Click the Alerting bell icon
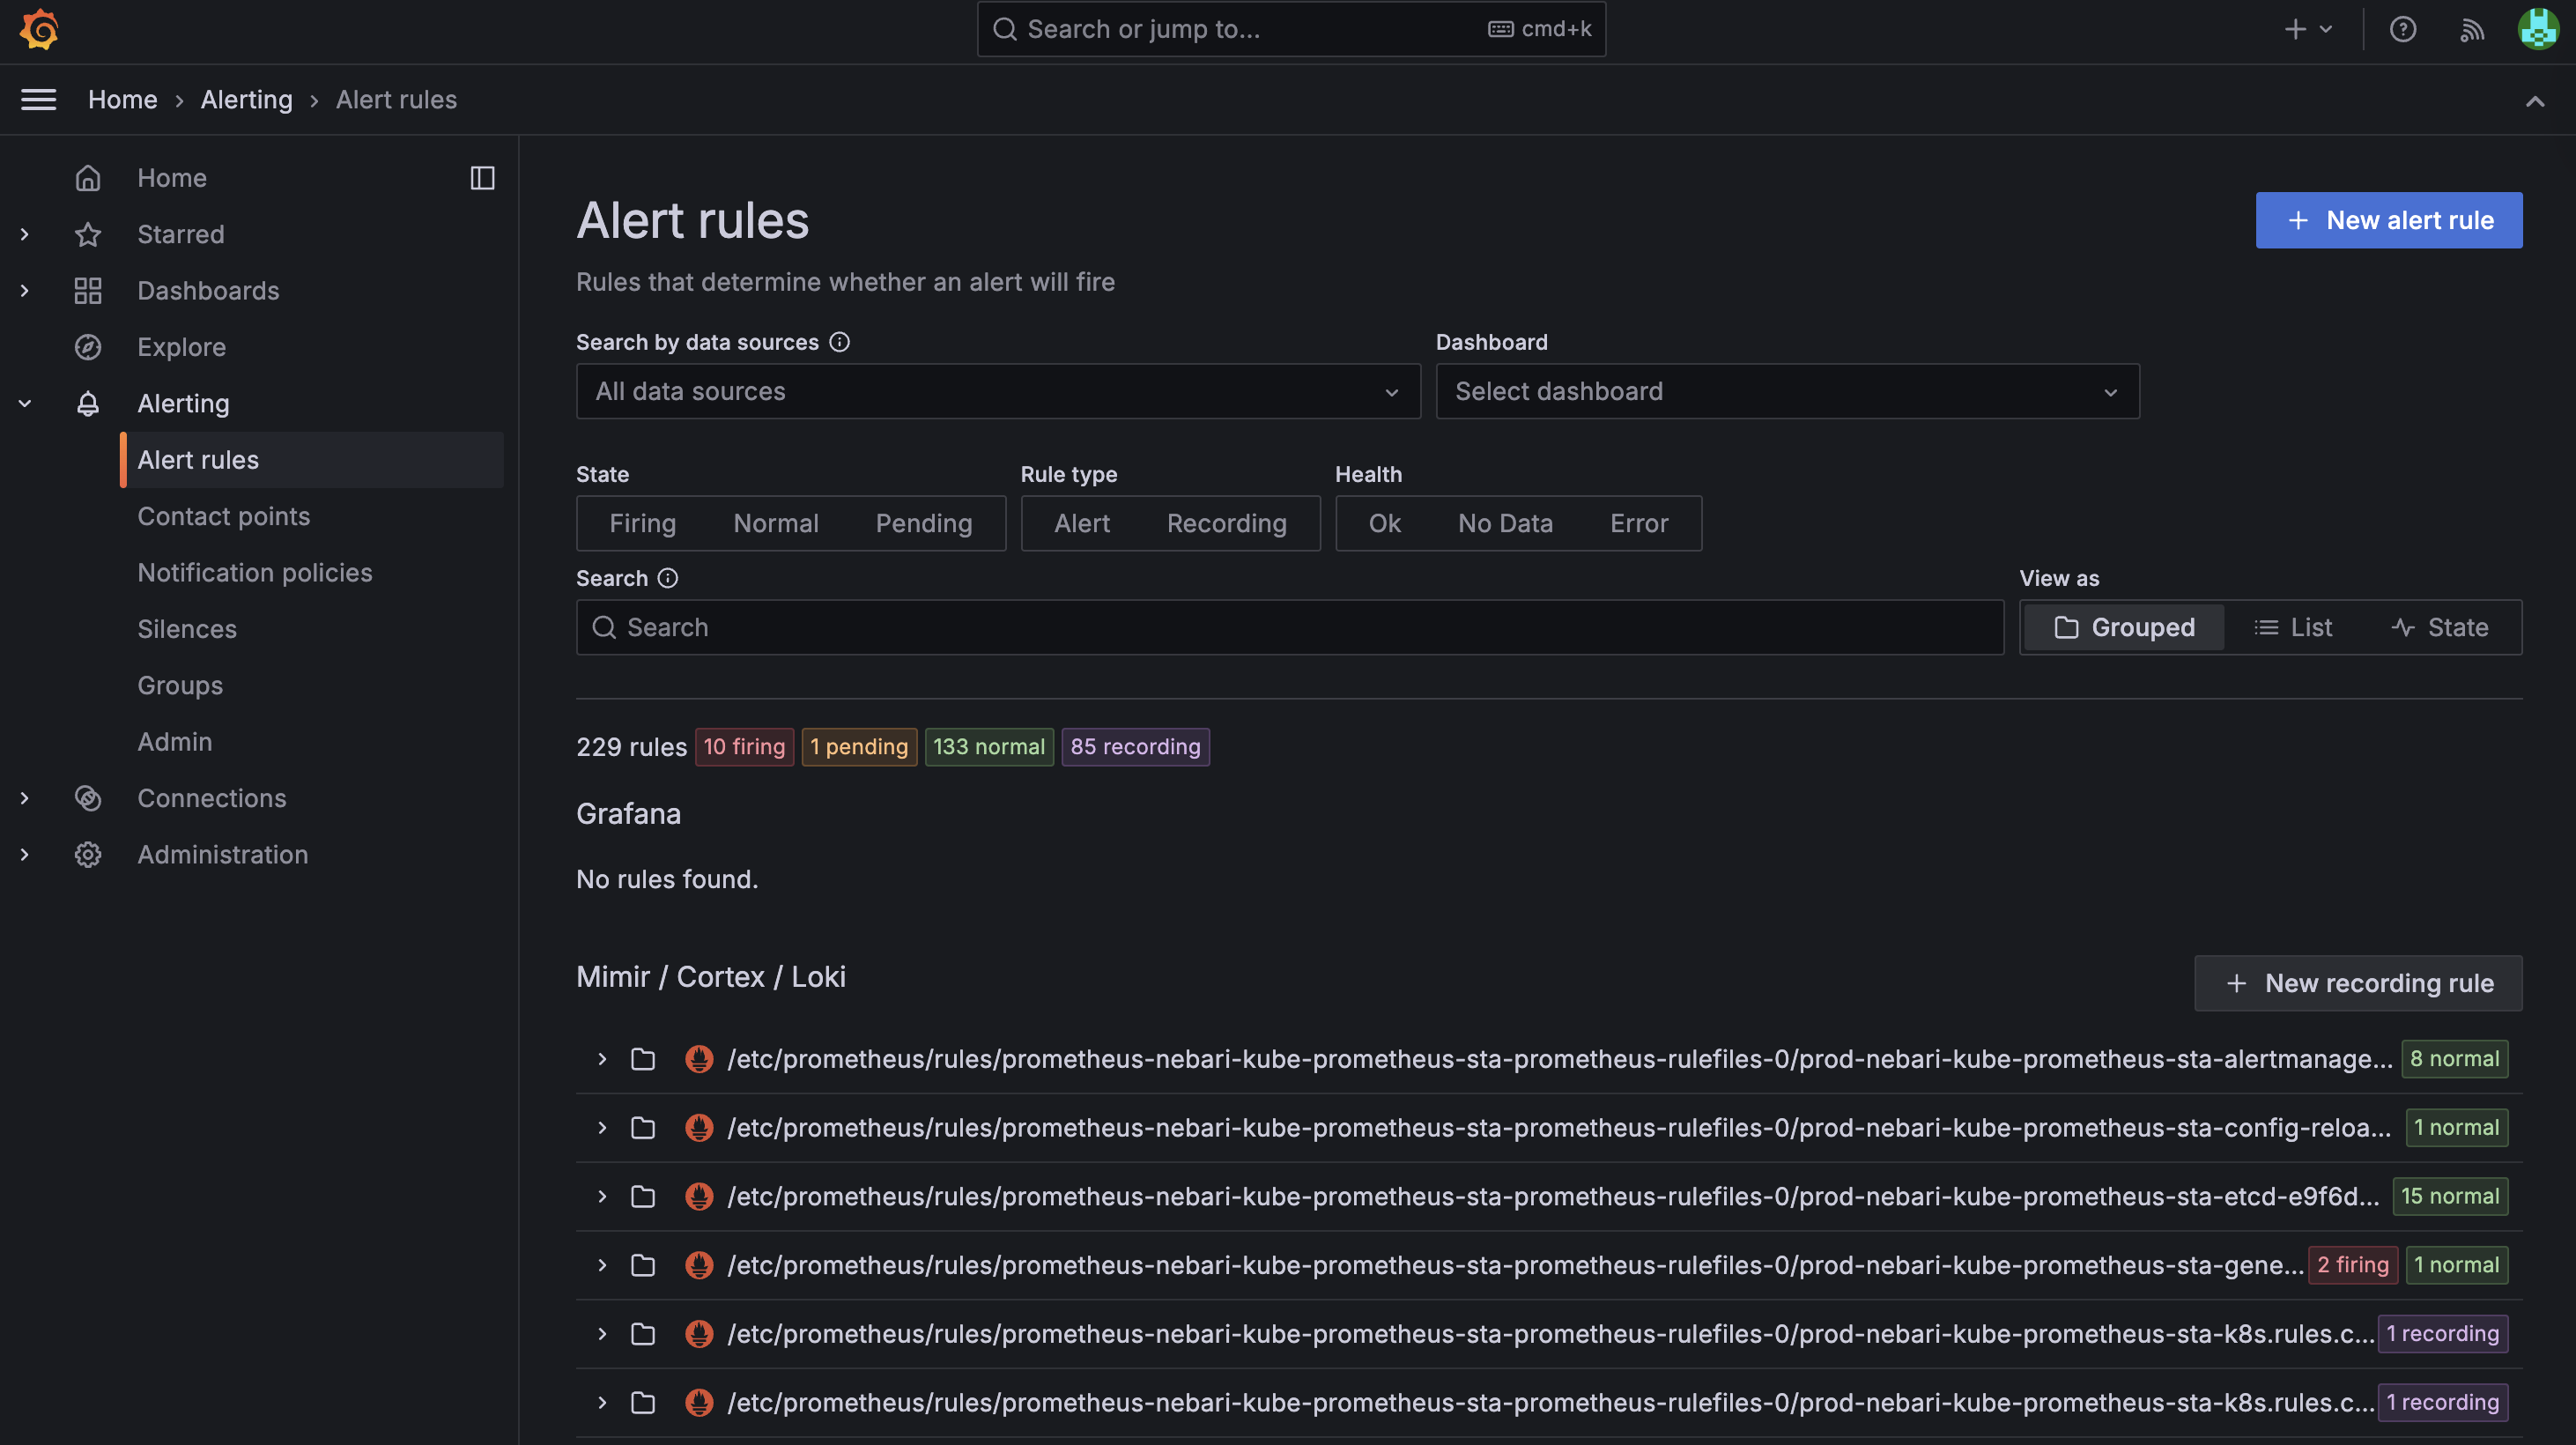 click(88, 403)
